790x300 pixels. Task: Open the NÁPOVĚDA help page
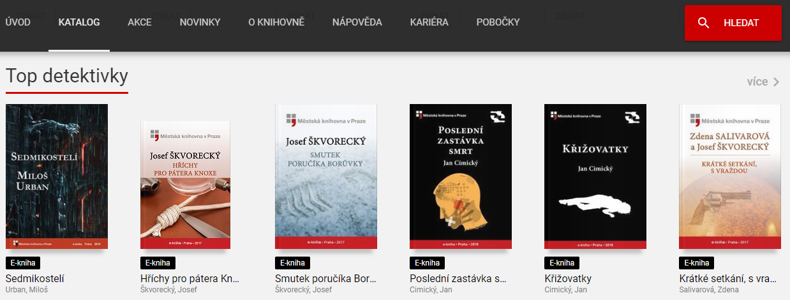click(x=357, y=22)
